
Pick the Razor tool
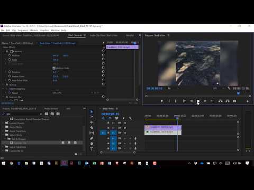click(x=92, y=128)
